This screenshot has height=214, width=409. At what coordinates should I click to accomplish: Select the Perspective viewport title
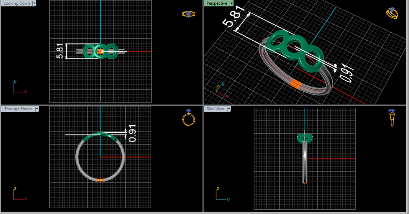click(217, 3)
